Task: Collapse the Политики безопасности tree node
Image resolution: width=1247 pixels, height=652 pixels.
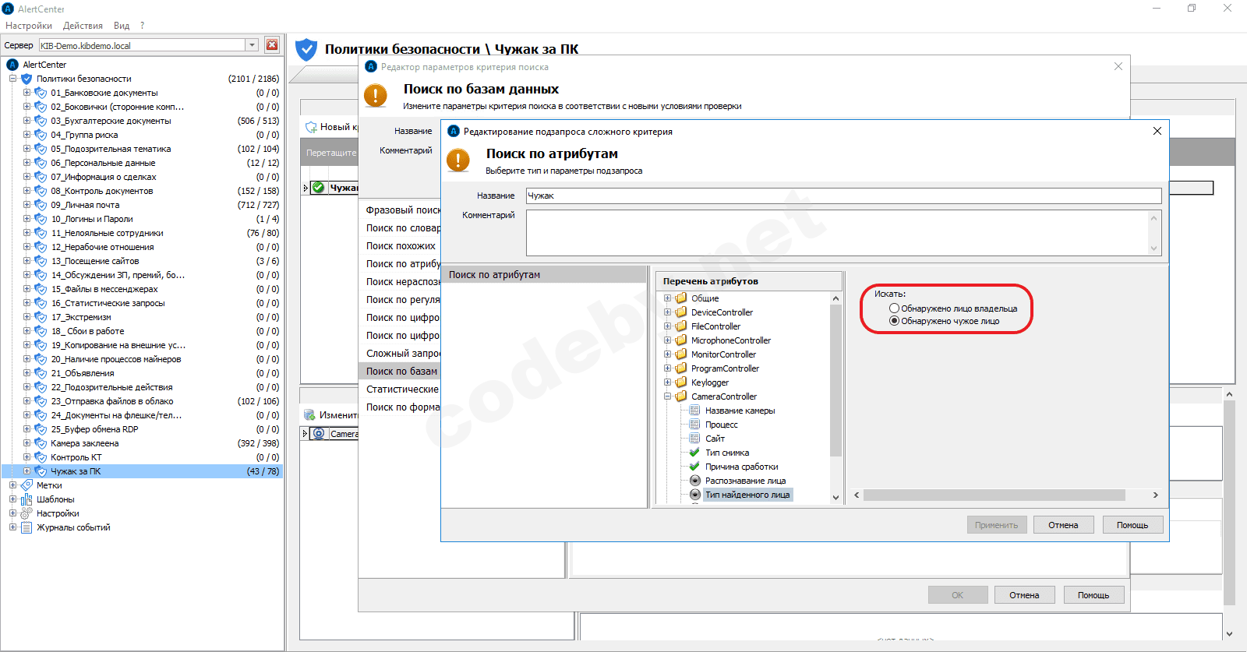Action: tap(12, 79)
